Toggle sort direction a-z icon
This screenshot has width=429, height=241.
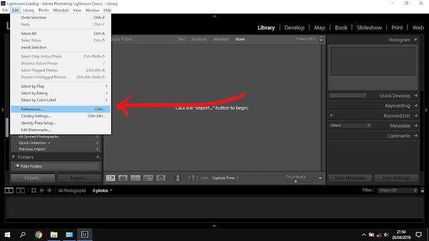[x=193, y=178]
